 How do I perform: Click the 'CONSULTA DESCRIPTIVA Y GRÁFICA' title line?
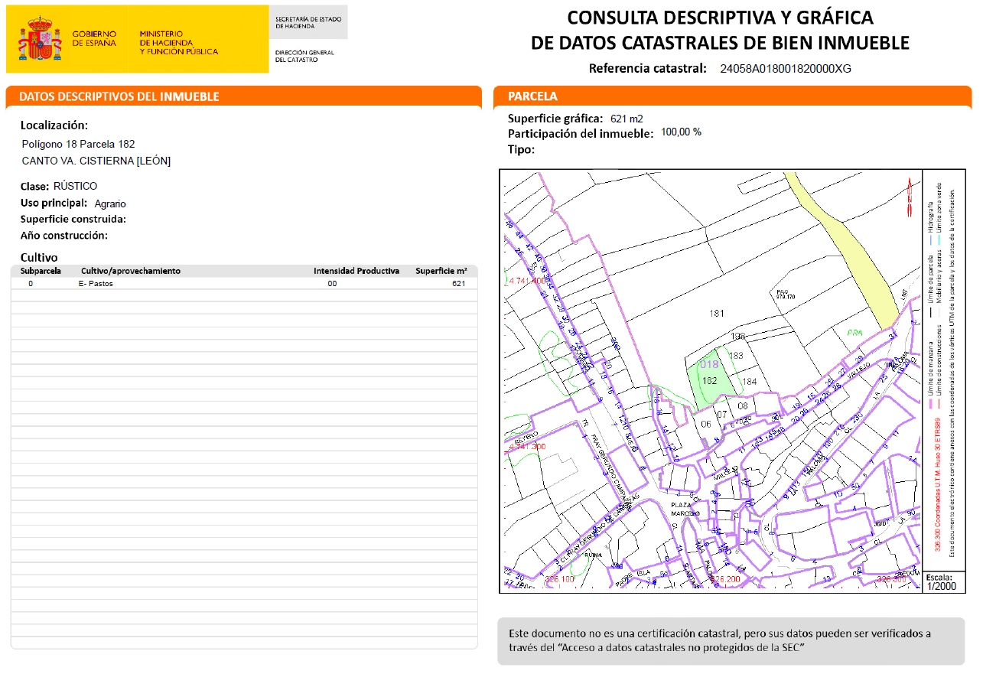click(720, 18)
